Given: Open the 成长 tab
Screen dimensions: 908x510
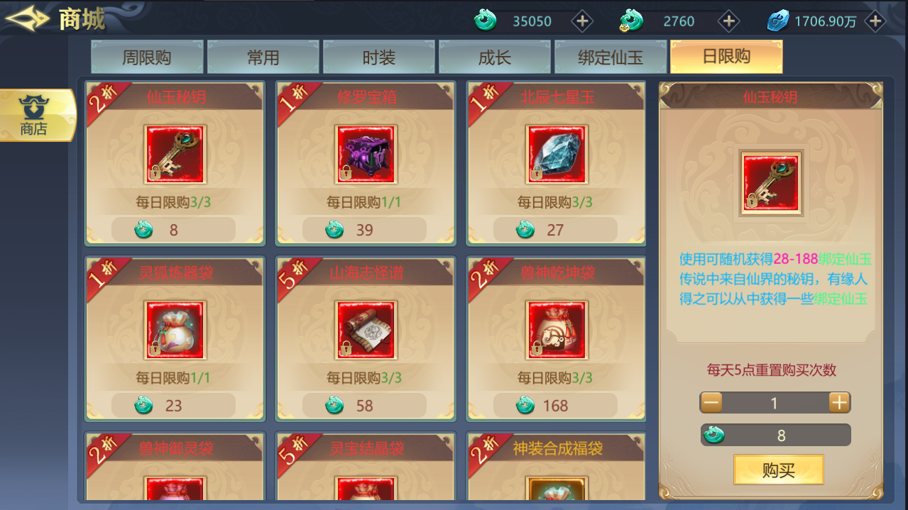Looking at the screenshot, I should 495,57.
